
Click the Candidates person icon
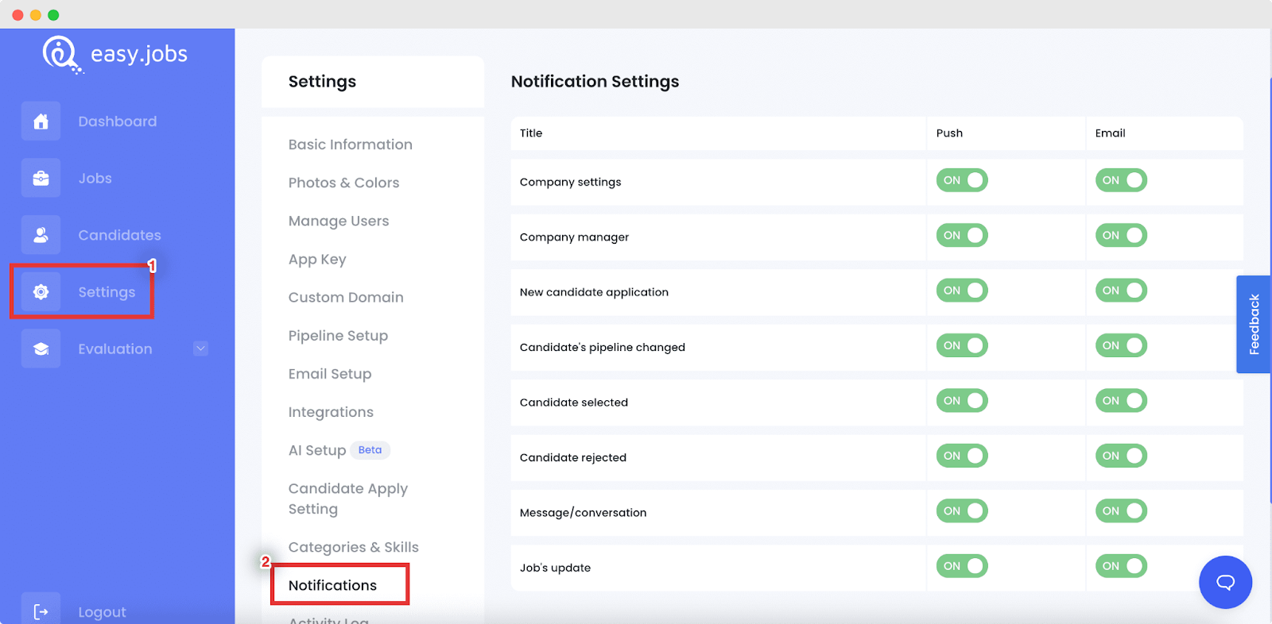pos(41,235)
